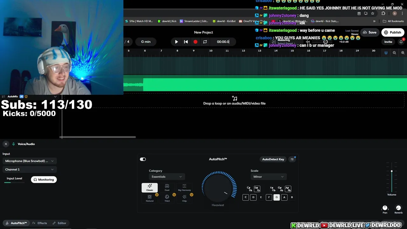Toggle the loop cycle button
Image resolution: width=407 pixels, height=229 pixels.
(205, 42)
